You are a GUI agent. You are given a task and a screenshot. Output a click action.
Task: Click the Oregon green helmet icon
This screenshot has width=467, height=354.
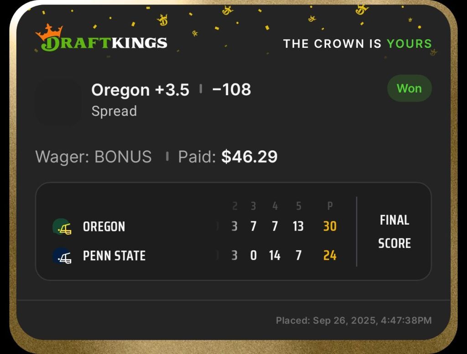click(x=62, y=227)
